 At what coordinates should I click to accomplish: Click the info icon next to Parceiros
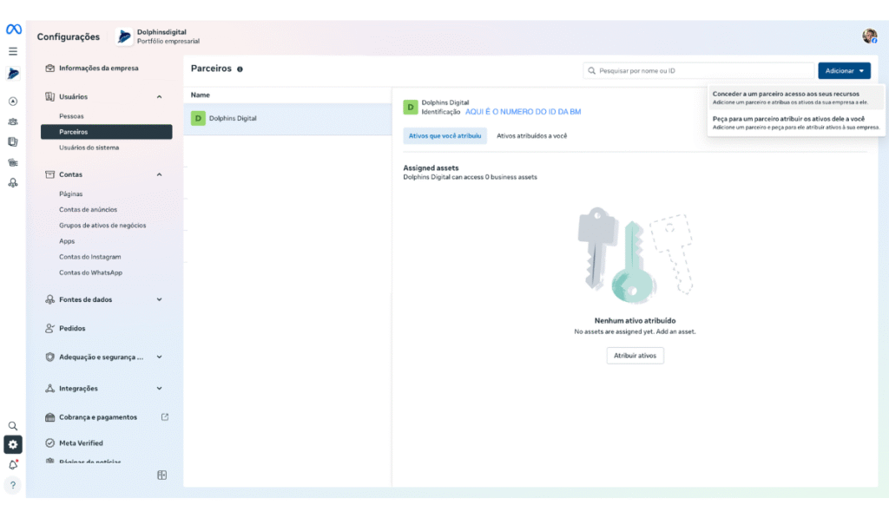pyautogui.click(x=240, y=69)
